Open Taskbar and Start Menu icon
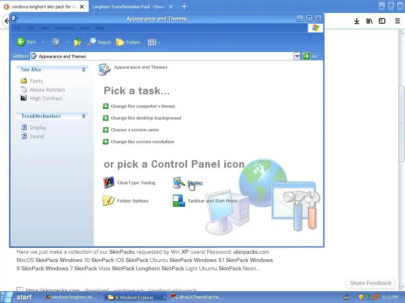Screen dimensions: 405x303 179,200
